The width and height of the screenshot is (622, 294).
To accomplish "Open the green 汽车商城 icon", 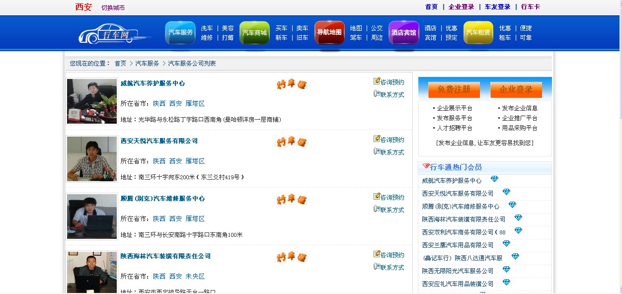I will [x=254, y=32].
